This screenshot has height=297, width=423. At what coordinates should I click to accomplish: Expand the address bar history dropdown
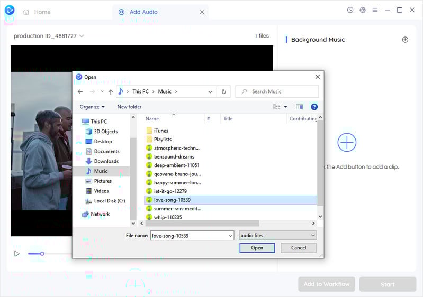tap(210, 91)
